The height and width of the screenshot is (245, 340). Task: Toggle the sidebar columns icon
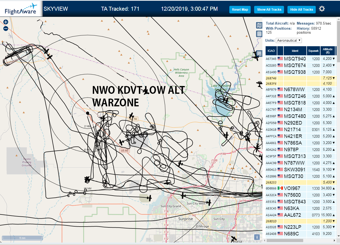click(x=259, y=53)
